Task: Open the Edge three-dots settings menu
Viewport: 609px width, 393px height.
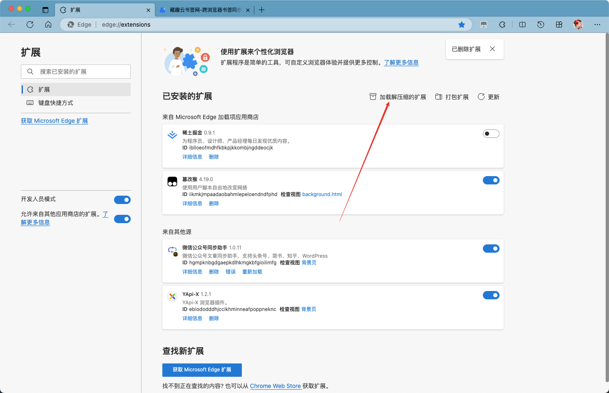Action: coord(597,25)
